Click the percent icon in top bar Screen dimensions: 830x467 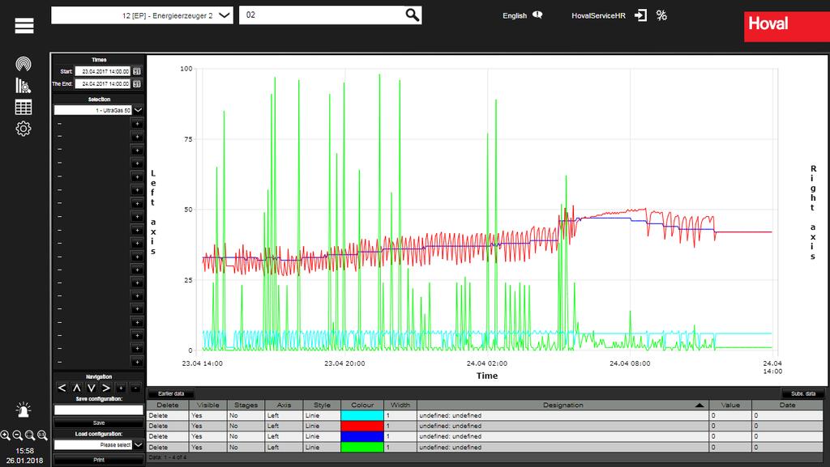pos(661,15)
